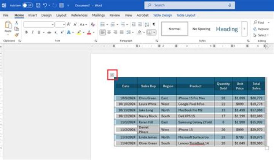This screenshot has width=274, height=160.
Task: Expand the Styles gallery
Action: 244,29
